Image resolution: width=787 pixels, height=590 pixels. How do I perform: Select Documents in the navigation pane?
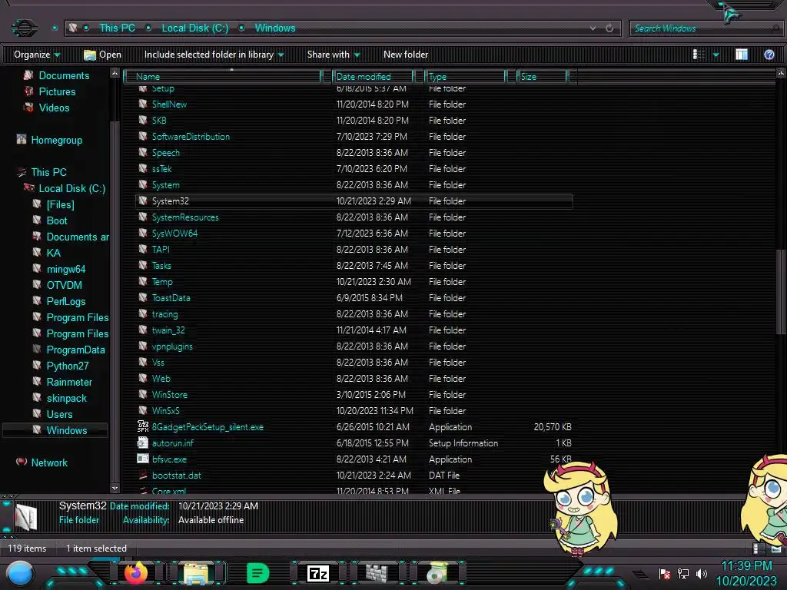(64, 75)
